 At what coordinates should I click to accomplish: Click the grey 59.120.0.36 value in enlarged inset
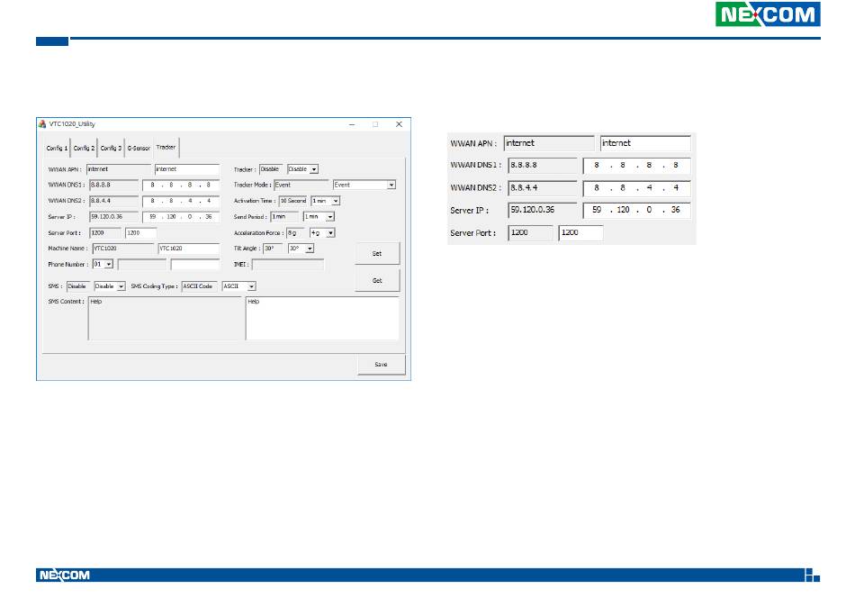[x=543, y=210]
